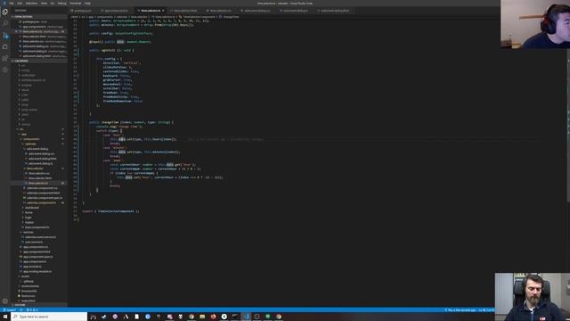This screenshot has width=570, height=321.
Task: Click the errors and warnings status bar counter
Action: pos(32,310)
